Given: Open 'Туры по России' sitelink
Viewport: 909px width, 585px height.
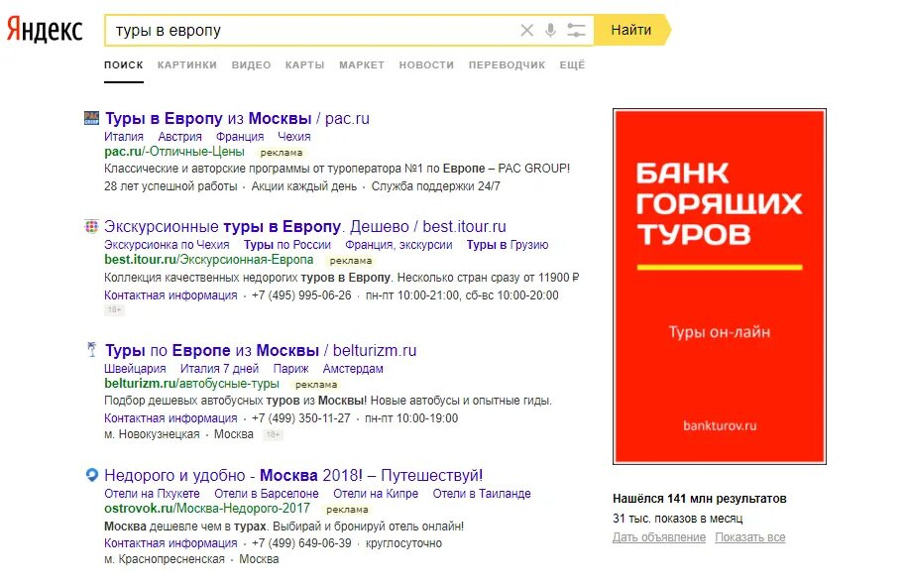Looking at the screenshot, I should pos(286,245).
